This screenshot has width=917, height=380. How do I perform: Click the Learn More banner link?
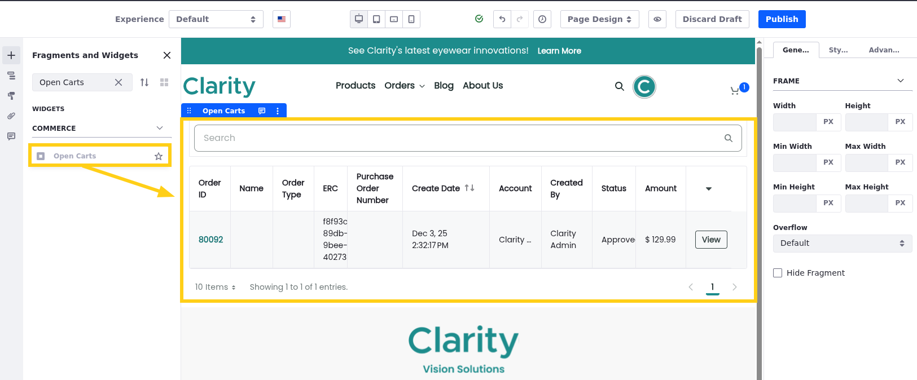point(559,51)
